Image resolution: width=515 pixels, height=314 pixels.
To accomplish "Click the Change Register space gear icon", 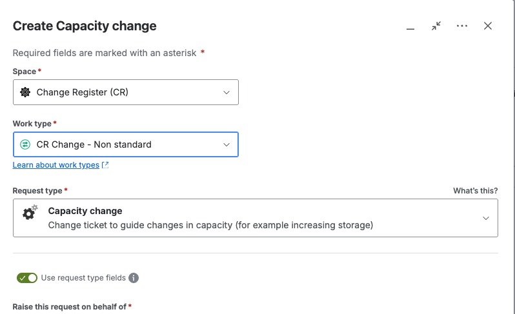I will [25, 92].
